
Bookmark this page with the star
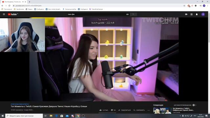pyautogui.click(x=184, y=6)
